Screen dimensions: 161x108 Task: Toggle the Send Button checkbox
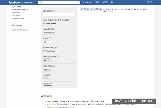(x=44, y=24)
